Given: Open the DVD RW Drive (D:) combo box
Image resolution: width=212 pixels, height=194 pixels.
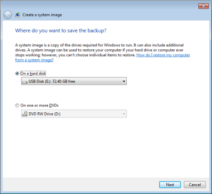Looking at the screenshot, I should pyautogui.click(x=74, y=114).
